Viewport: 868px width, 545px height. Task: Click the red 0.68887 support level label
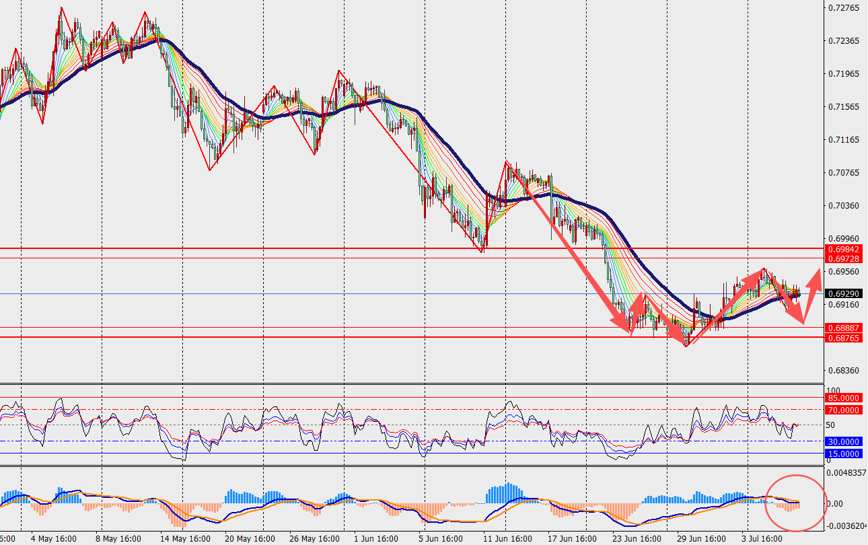pyautogui.click(x=842, y=328)
